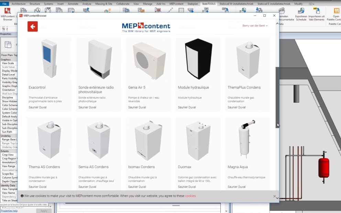
Task: Click the Exporteren Schedule ribbon icon
Action: click(x=301, y=13)
